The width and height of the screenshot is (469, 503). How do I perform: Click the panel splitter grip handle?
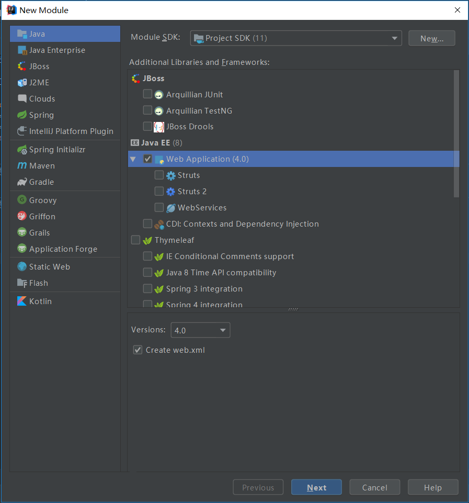[293, 309]
